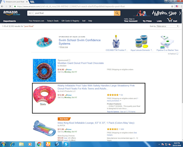Viewport: 183px width, 147px height.
Task: Expand the 1 more promotion arrow
Action: [x=121, y=101]
